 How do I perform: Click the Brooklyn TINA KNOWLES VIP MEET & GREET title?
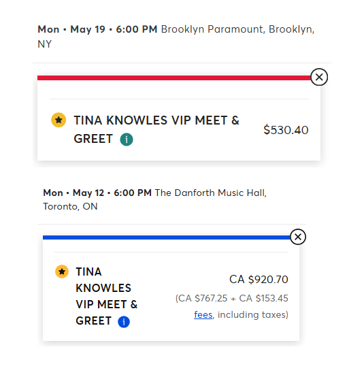(x=156, y=129)
